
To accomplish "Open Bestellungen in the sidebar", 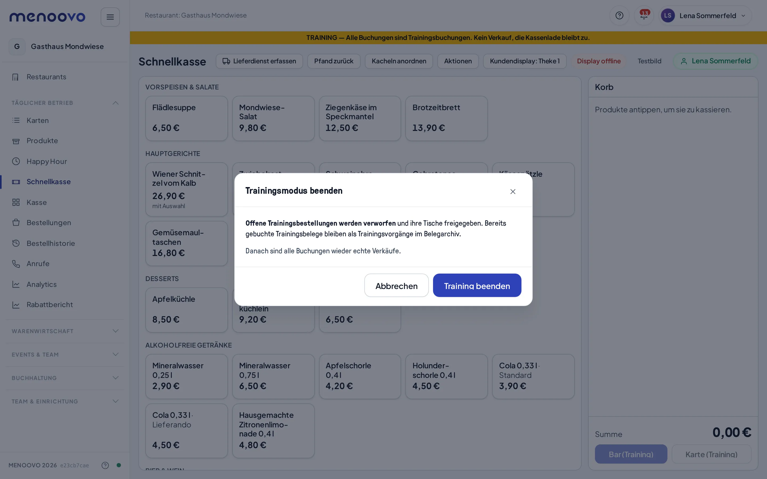I will pos(64,223).
